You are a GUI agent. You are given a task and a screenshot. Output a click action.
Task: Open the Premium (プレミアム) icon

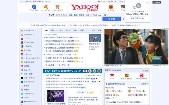34,7
